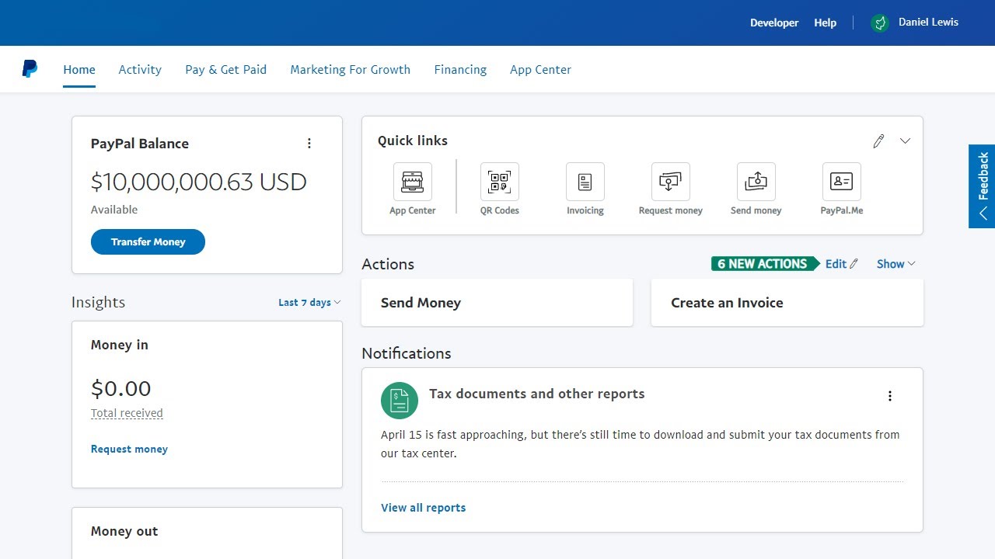Click the Total received label
Viewport: 995px width, 559px height.
click(x=127, y=413)
